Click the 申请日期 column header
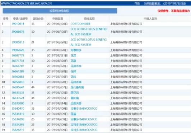The image size is (191, 133). (x=58, y=19)
